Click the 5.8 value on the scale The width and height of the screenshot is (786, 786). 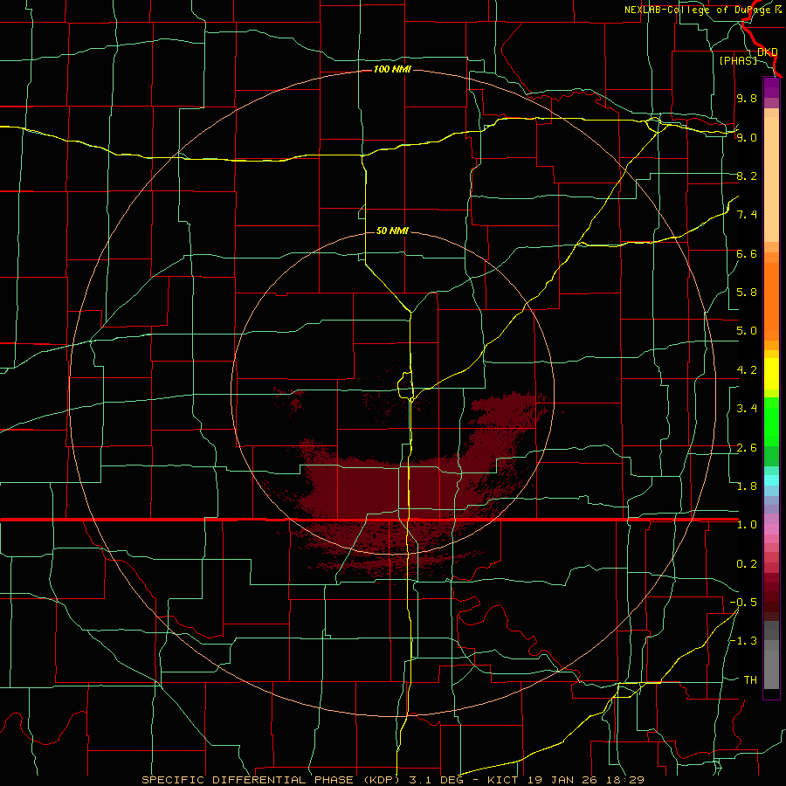point(747,293)
